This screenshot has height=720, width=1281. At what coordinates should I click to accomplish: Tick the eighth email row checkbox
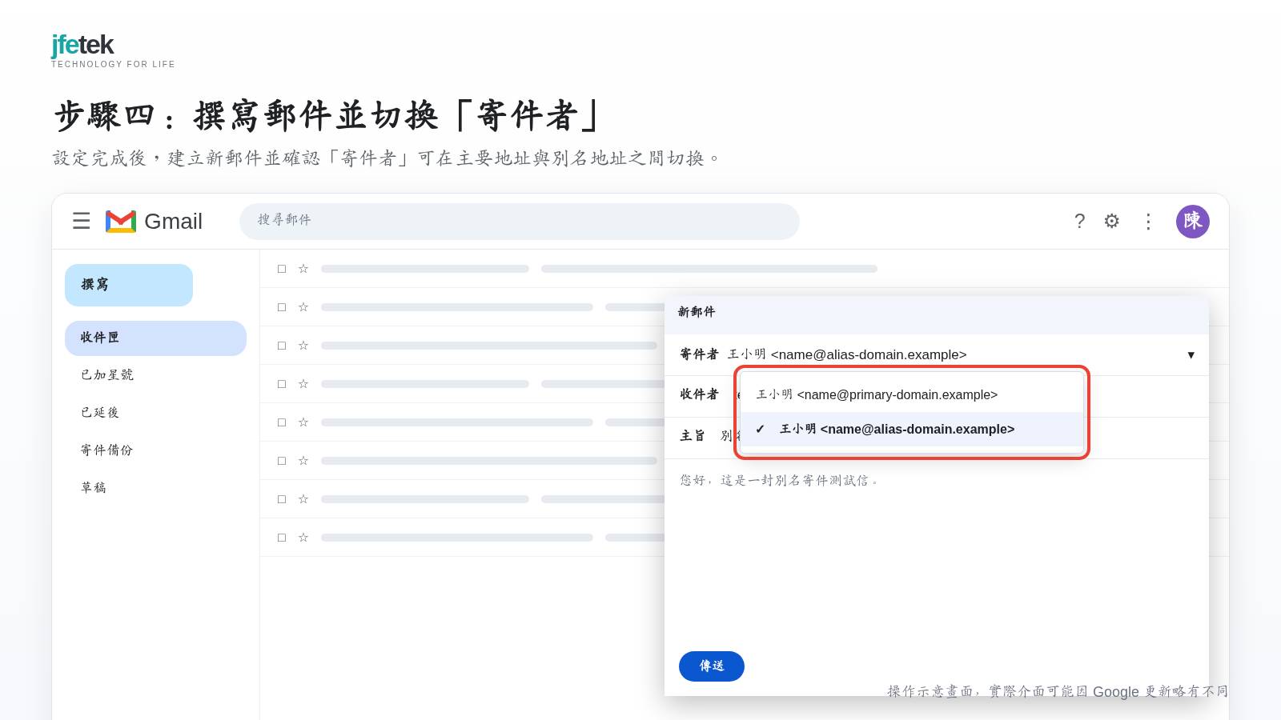[x=282, y=538]
